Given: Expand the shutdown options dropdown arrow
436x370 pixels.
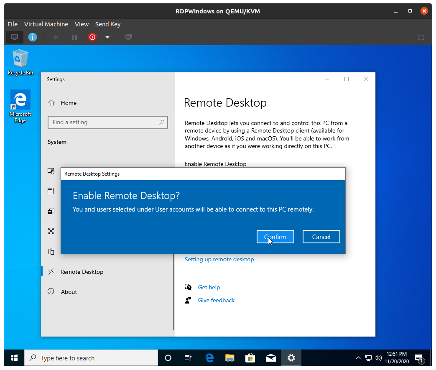Looking at the screenshot, I should pyautogui.click(x=107, y=37).
